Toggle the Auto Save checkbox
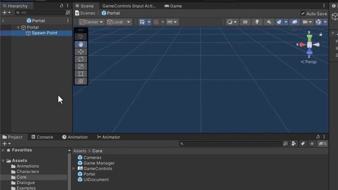This screenshot has width=338, height=190. [x=303, y=13]
